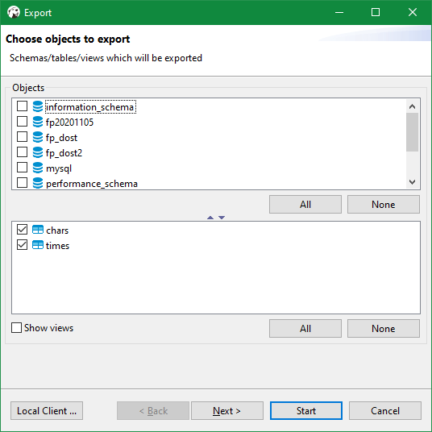Click the scroll down arrow in schema list

(412, 182)
